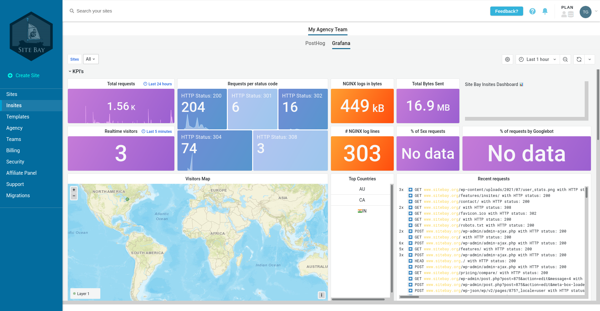Click the Create Site plus icon
The image size is (600, 311).
(x=10, y=76)
